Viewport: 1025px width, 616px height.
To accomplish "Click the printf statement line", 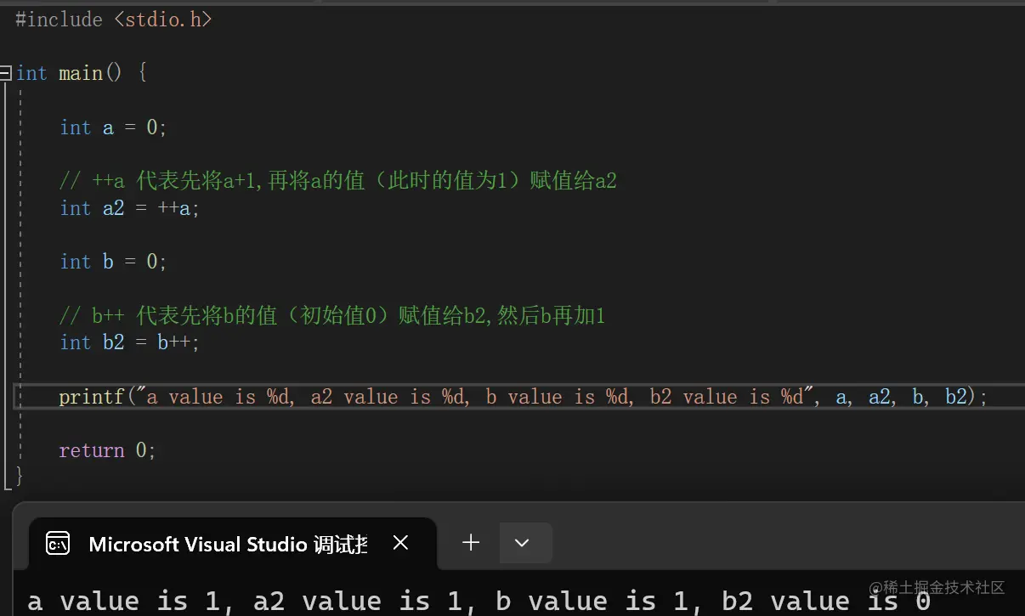I will tap(523, 397).
